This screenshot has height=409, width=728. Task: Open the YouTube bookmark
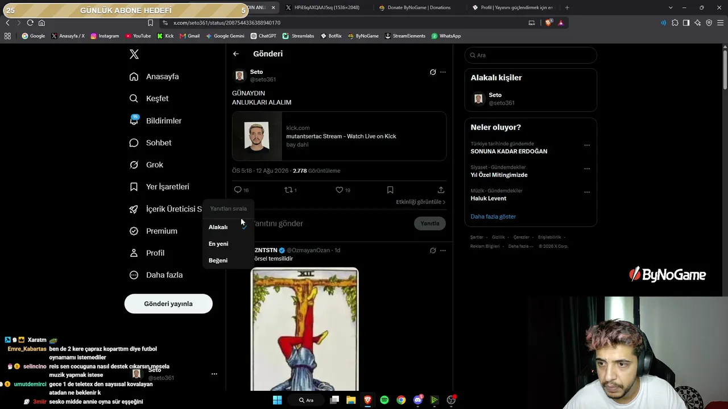coord(138,36)
